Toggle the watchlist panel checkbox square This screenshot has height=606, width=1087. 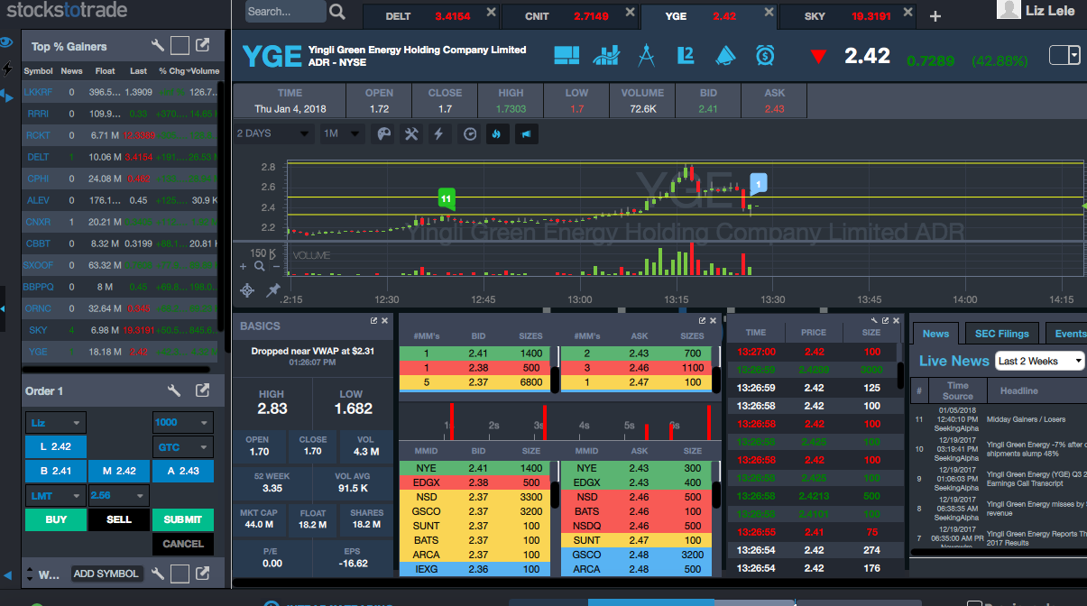tap(180, 574)
